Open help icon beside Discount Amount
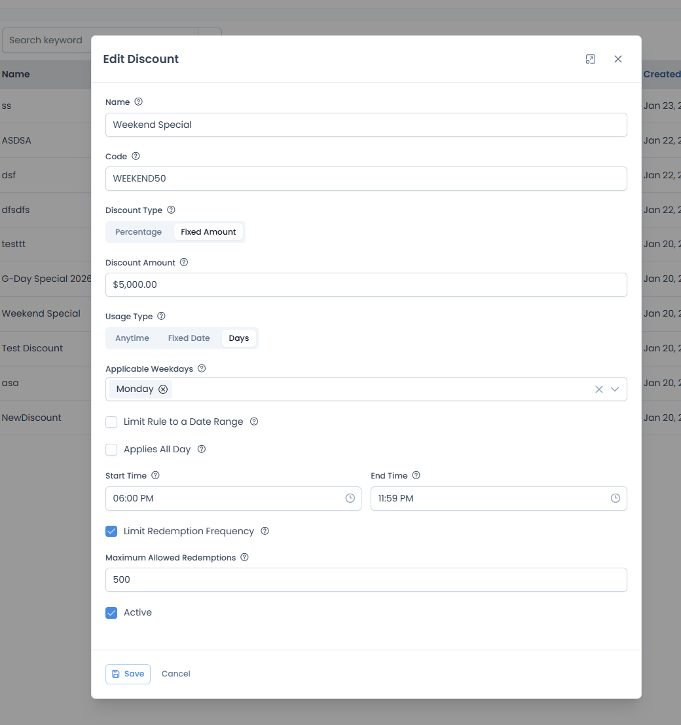Viewport: 681px width, 725px height. [184, 263]
